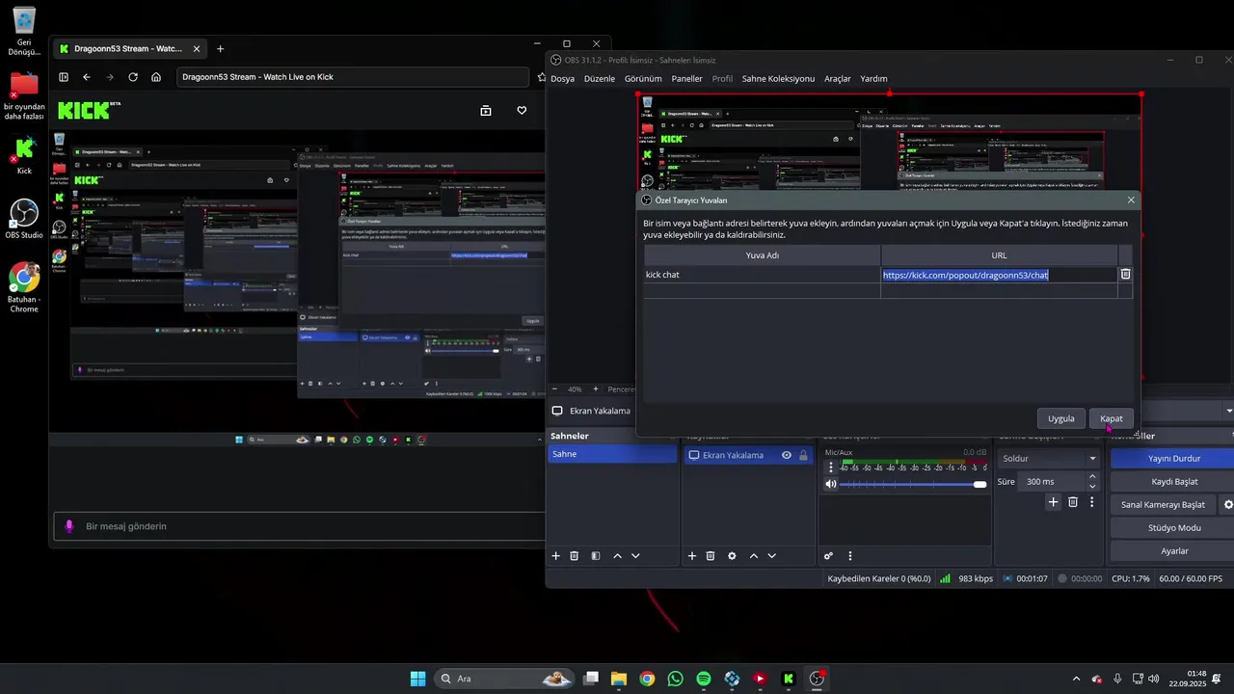Image resolution: width=1234 pixels, height=694 pixels.
Task: Open a new browser tab
Action: tap(220, 48)
